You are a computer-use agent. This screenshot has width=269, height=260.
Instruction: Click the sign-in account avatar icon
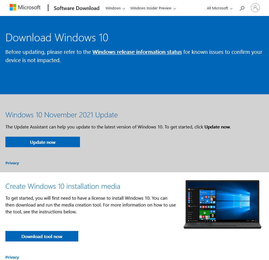click(255, 8)
